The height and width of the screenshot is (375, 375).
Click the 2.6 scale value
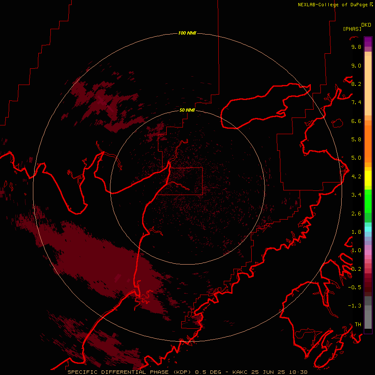tap(356, 214)
